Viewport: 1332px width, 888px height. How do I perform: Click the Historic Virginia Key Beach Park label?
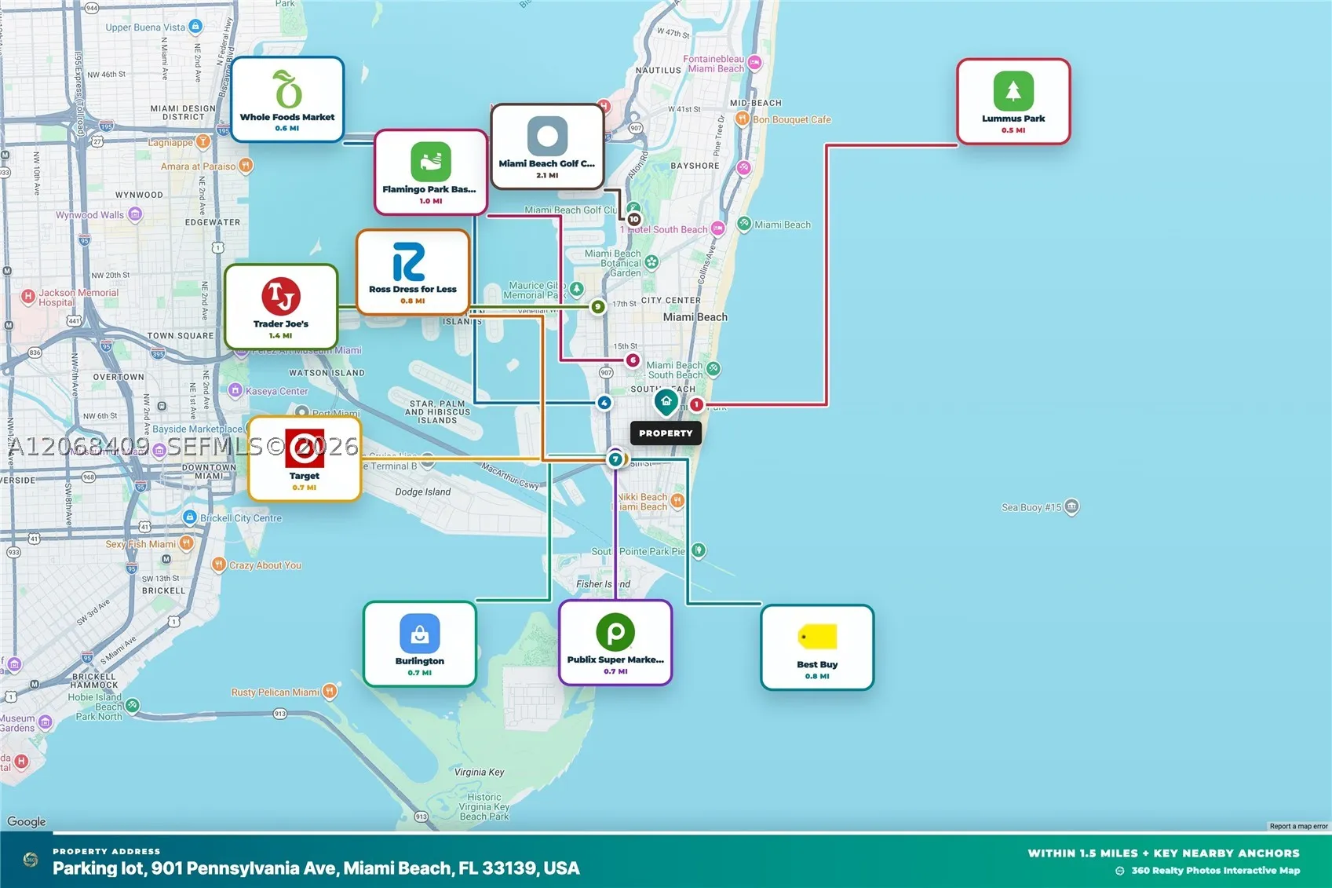coord(484,806)
